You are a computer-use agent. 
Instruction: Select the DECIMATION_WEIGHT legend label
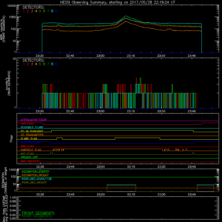pyautogui.click(x=35, y=175)
